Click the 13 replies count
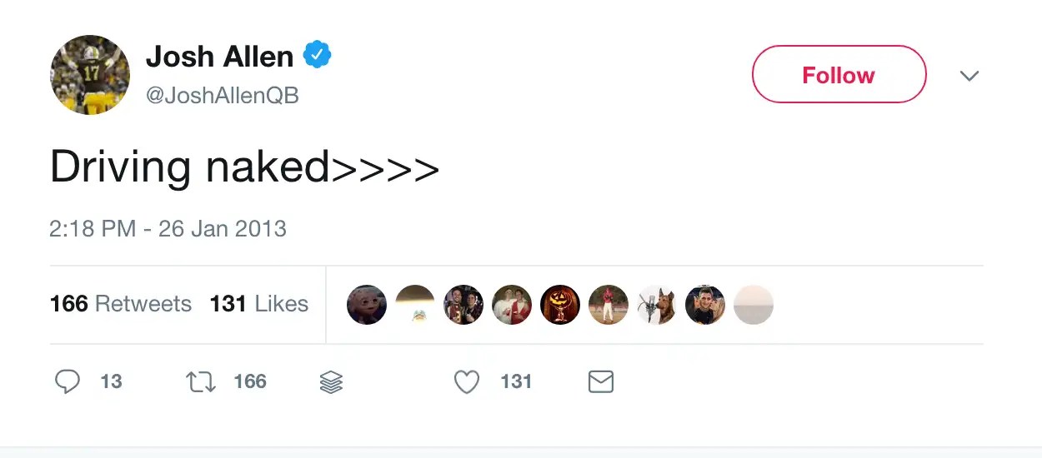Image resolution: width=1042 pixels, height=458 pixels. point(111,382)
